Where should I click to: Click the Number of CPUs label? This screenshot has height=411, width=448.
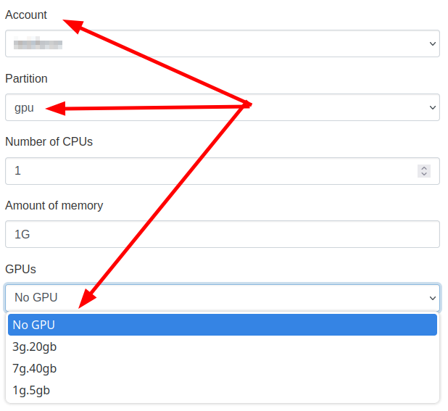click(49, 141)
